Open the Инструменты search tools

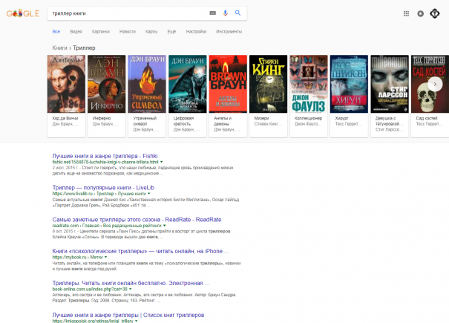(x=229, y=32)
